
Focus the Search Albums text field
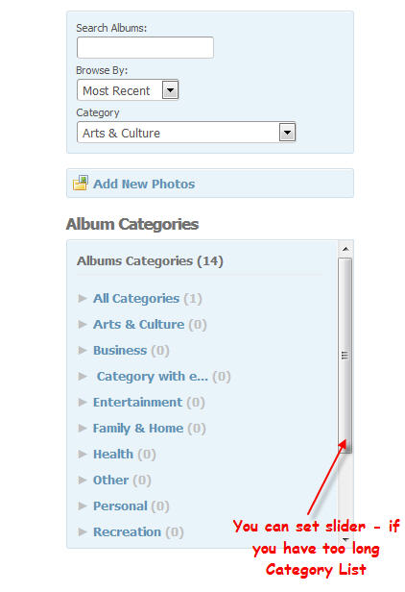[145, 48]
